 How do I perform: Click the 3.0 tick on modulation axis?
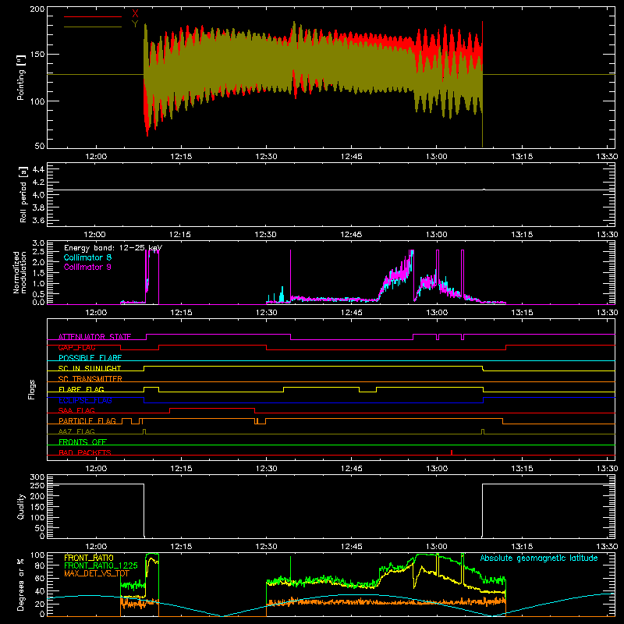pyautogui.click(x=38, y=243)
